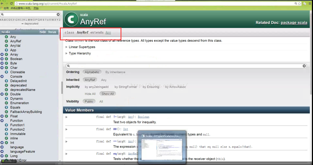
Task: Click the large AnyRef class icon
Action: tap(71, 19)
